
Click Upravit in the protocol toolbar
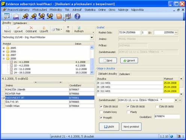click(x=18, y=30)
